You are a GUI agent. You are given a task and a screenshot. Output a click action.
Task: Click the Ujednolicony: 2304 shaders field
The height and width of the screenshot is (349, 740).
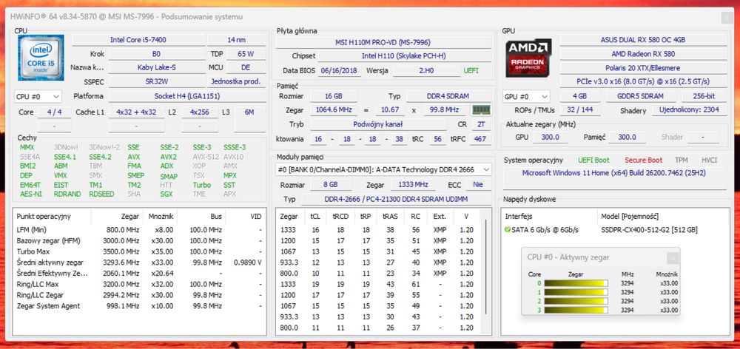point(690,110)
